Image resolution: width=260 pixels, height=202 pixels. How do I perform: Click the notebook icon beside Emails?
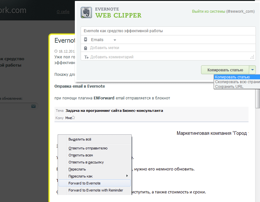pos(86,40)
